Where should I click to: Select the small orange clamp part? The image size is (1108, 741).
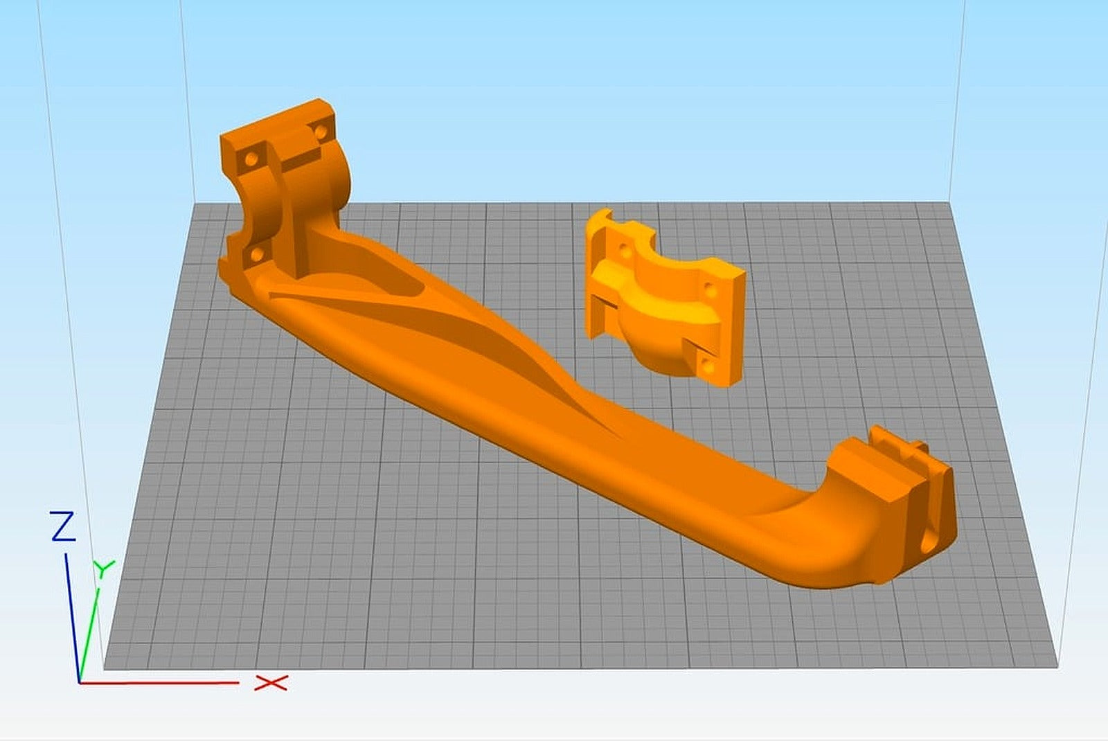tap(665, 291)
